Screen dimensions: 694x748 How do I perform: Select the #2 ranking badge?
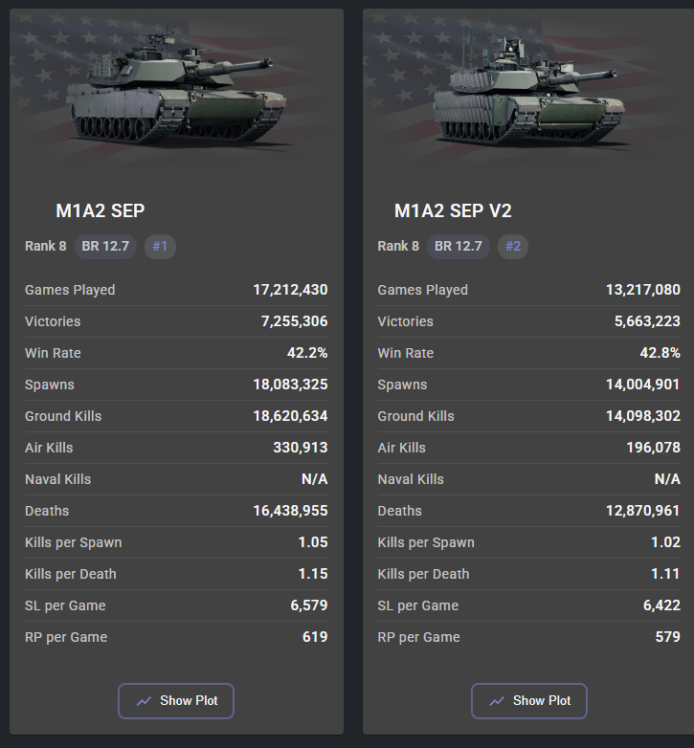coord(513,247)
